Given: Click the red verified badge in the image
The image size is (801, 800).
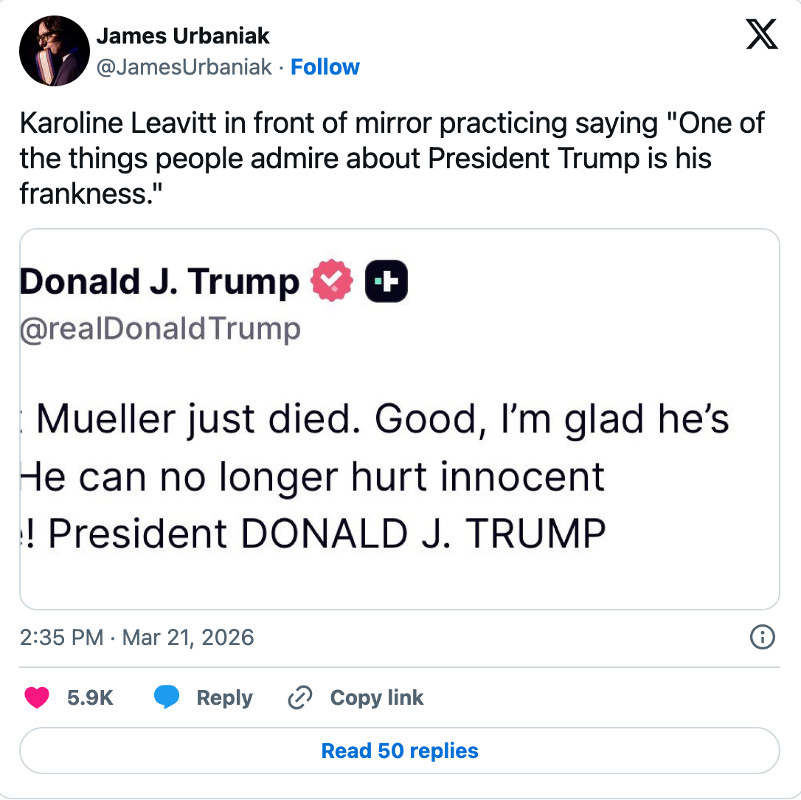Looking at the screenshot, I should tap(332, 282).
